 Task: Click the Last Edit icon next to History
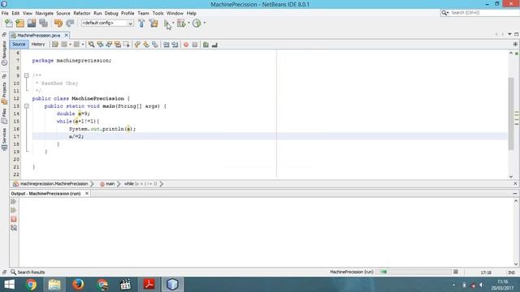(x=55, y=45)
